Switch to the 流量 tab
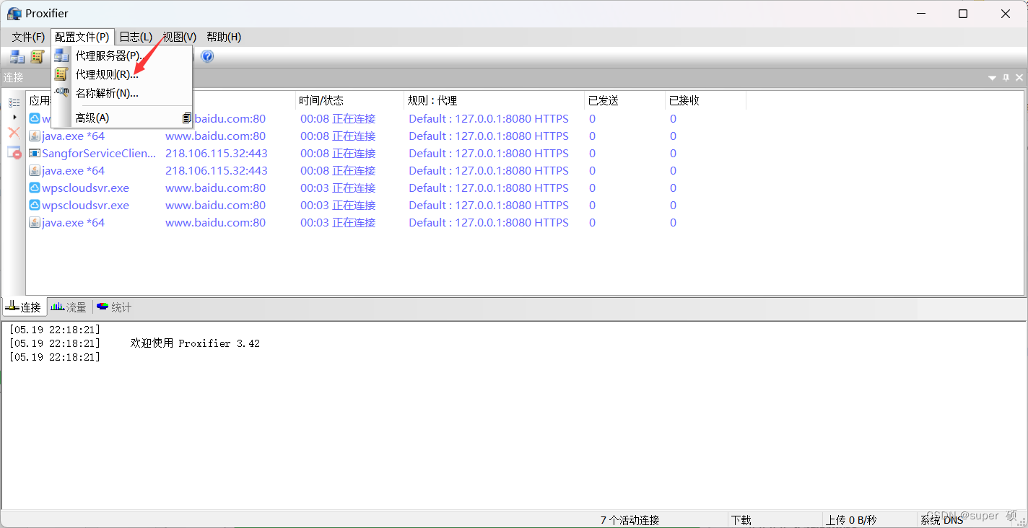Viewport: 1028px width, 528px height. [x=69, y=307]
